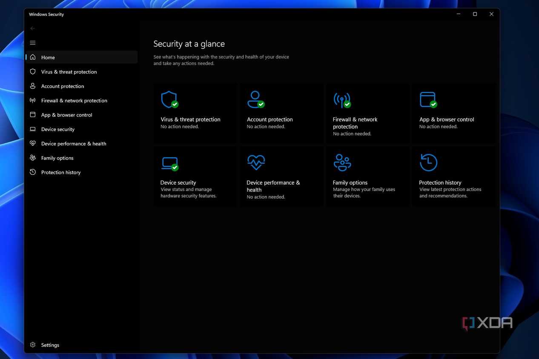Click the window icon beside App & browser control in sidebar
The height and width of the screenshot is (359, 539).
click(x=33, y=115)
